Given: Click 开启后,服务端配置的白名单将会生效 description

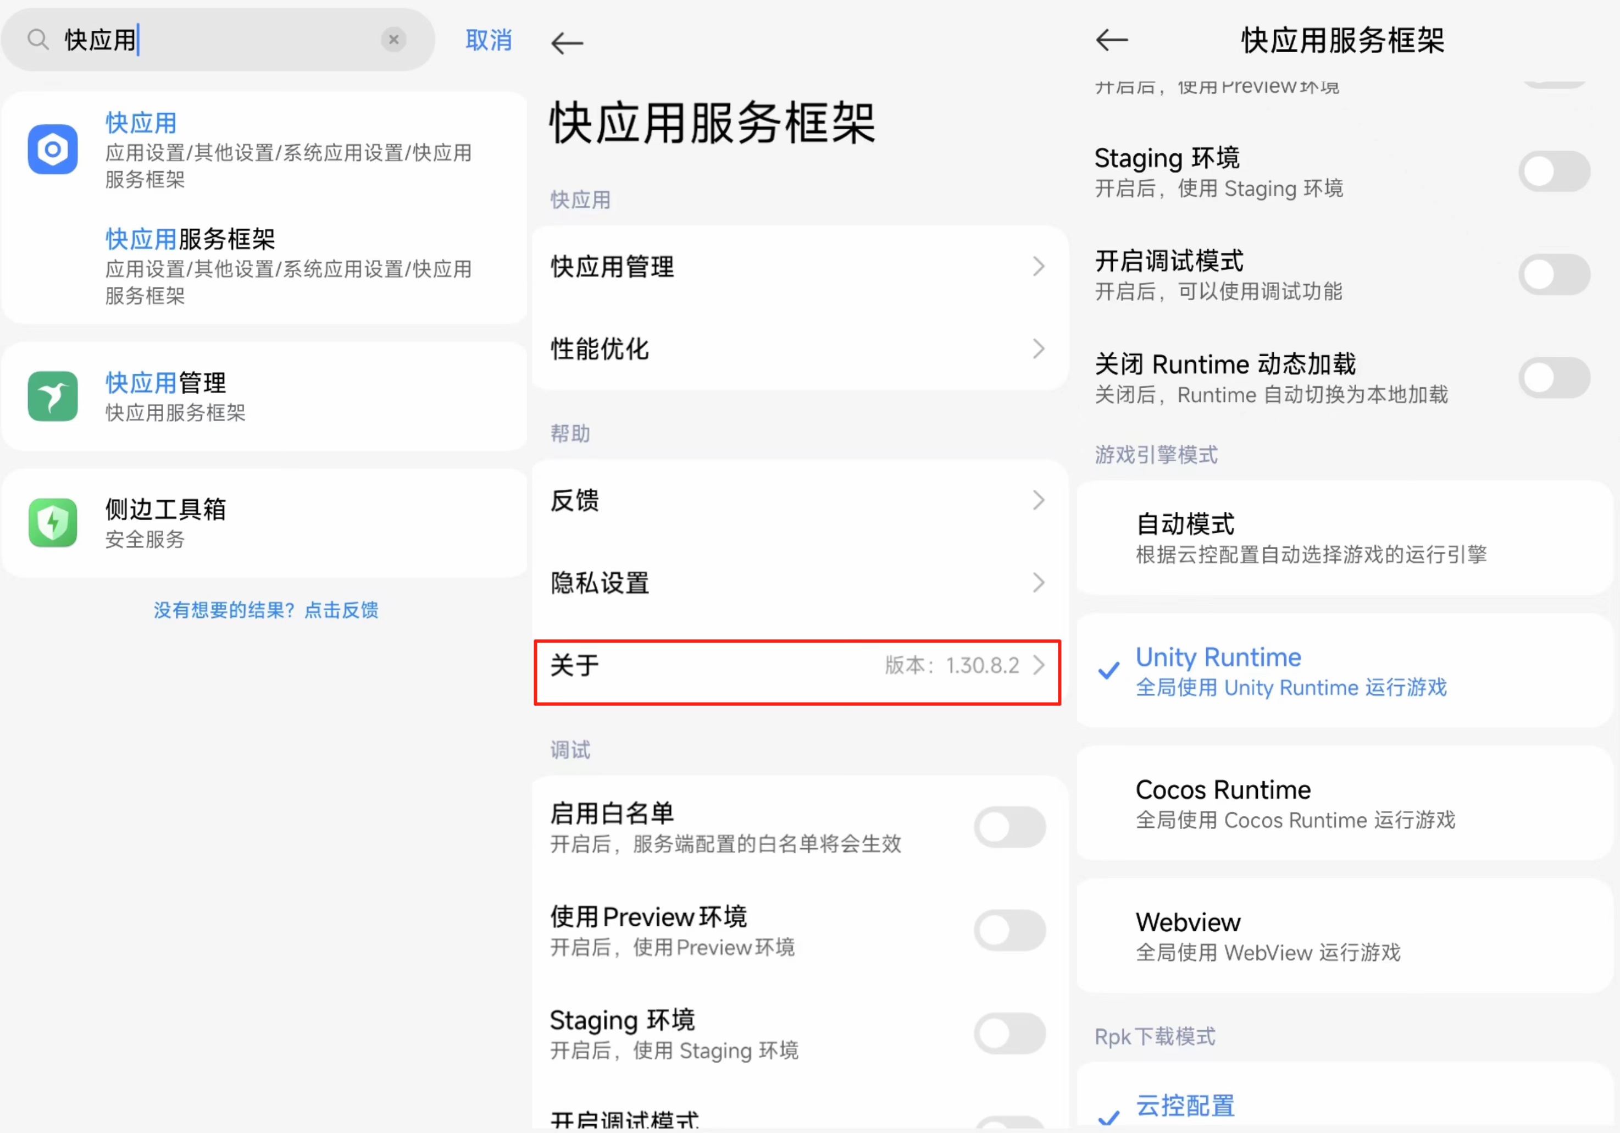Looking at the screenshot, I should pos(725,844).
